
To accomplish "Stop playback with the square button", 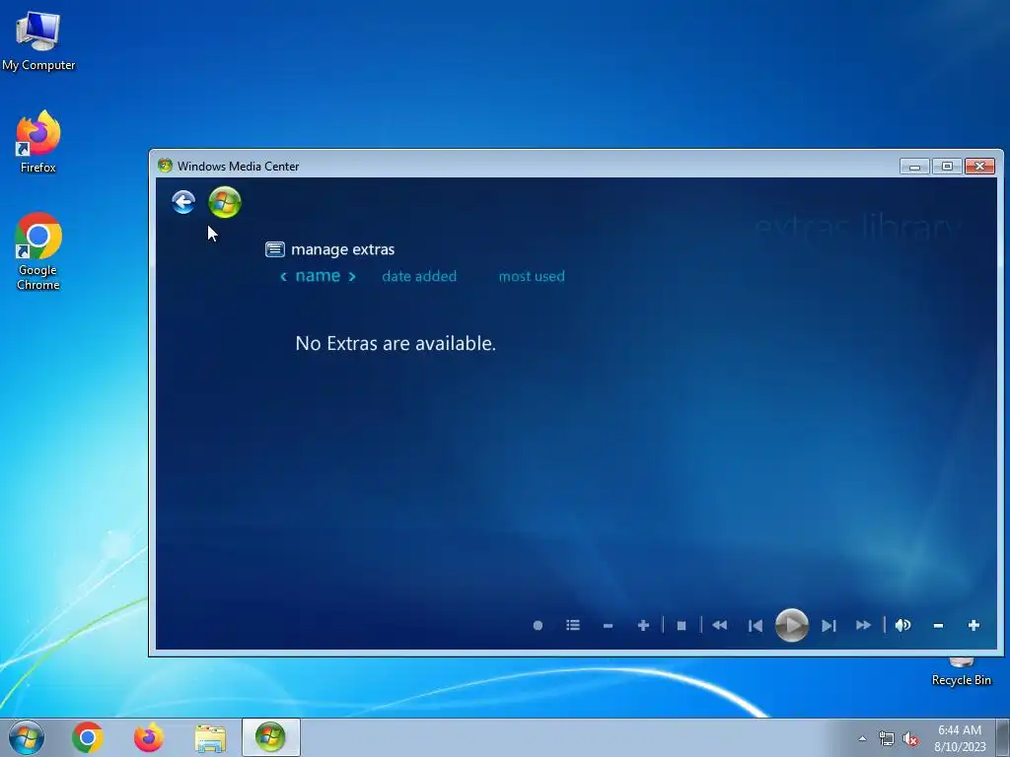I will (682, 626).
